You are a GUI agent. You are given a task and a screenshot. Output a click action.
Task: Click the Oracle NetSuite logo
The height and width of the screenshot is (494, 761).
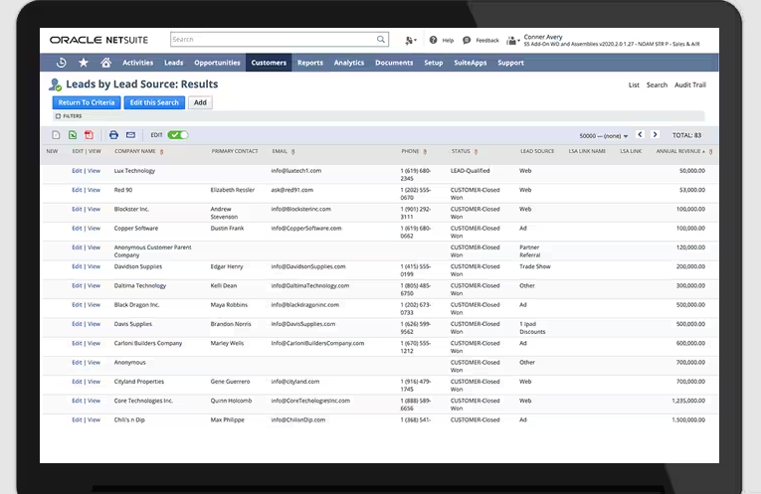click(x=98, y=40)
